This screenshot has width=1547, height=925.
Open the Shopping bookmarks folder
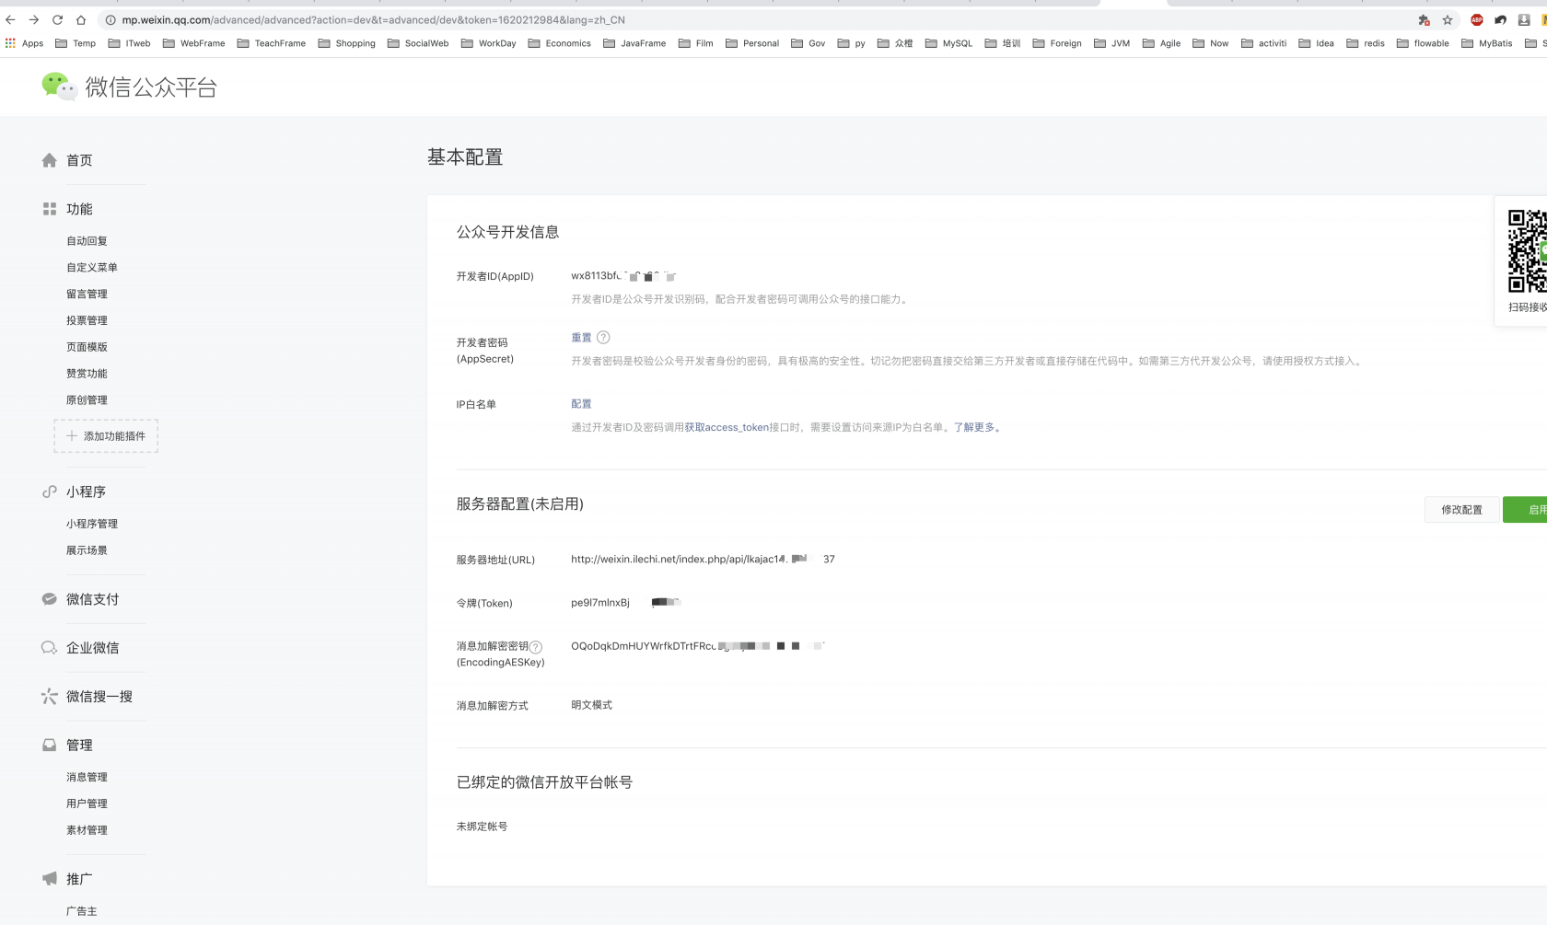[346, 43]
